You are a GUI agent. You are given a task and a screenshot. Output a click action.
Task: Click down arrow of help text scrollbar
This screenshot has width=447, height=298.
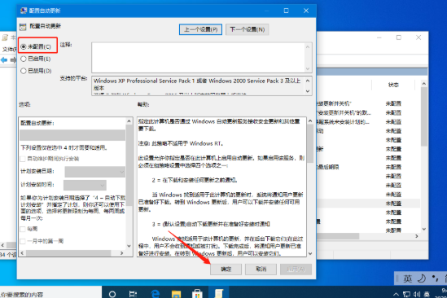[x=310, y=253]
